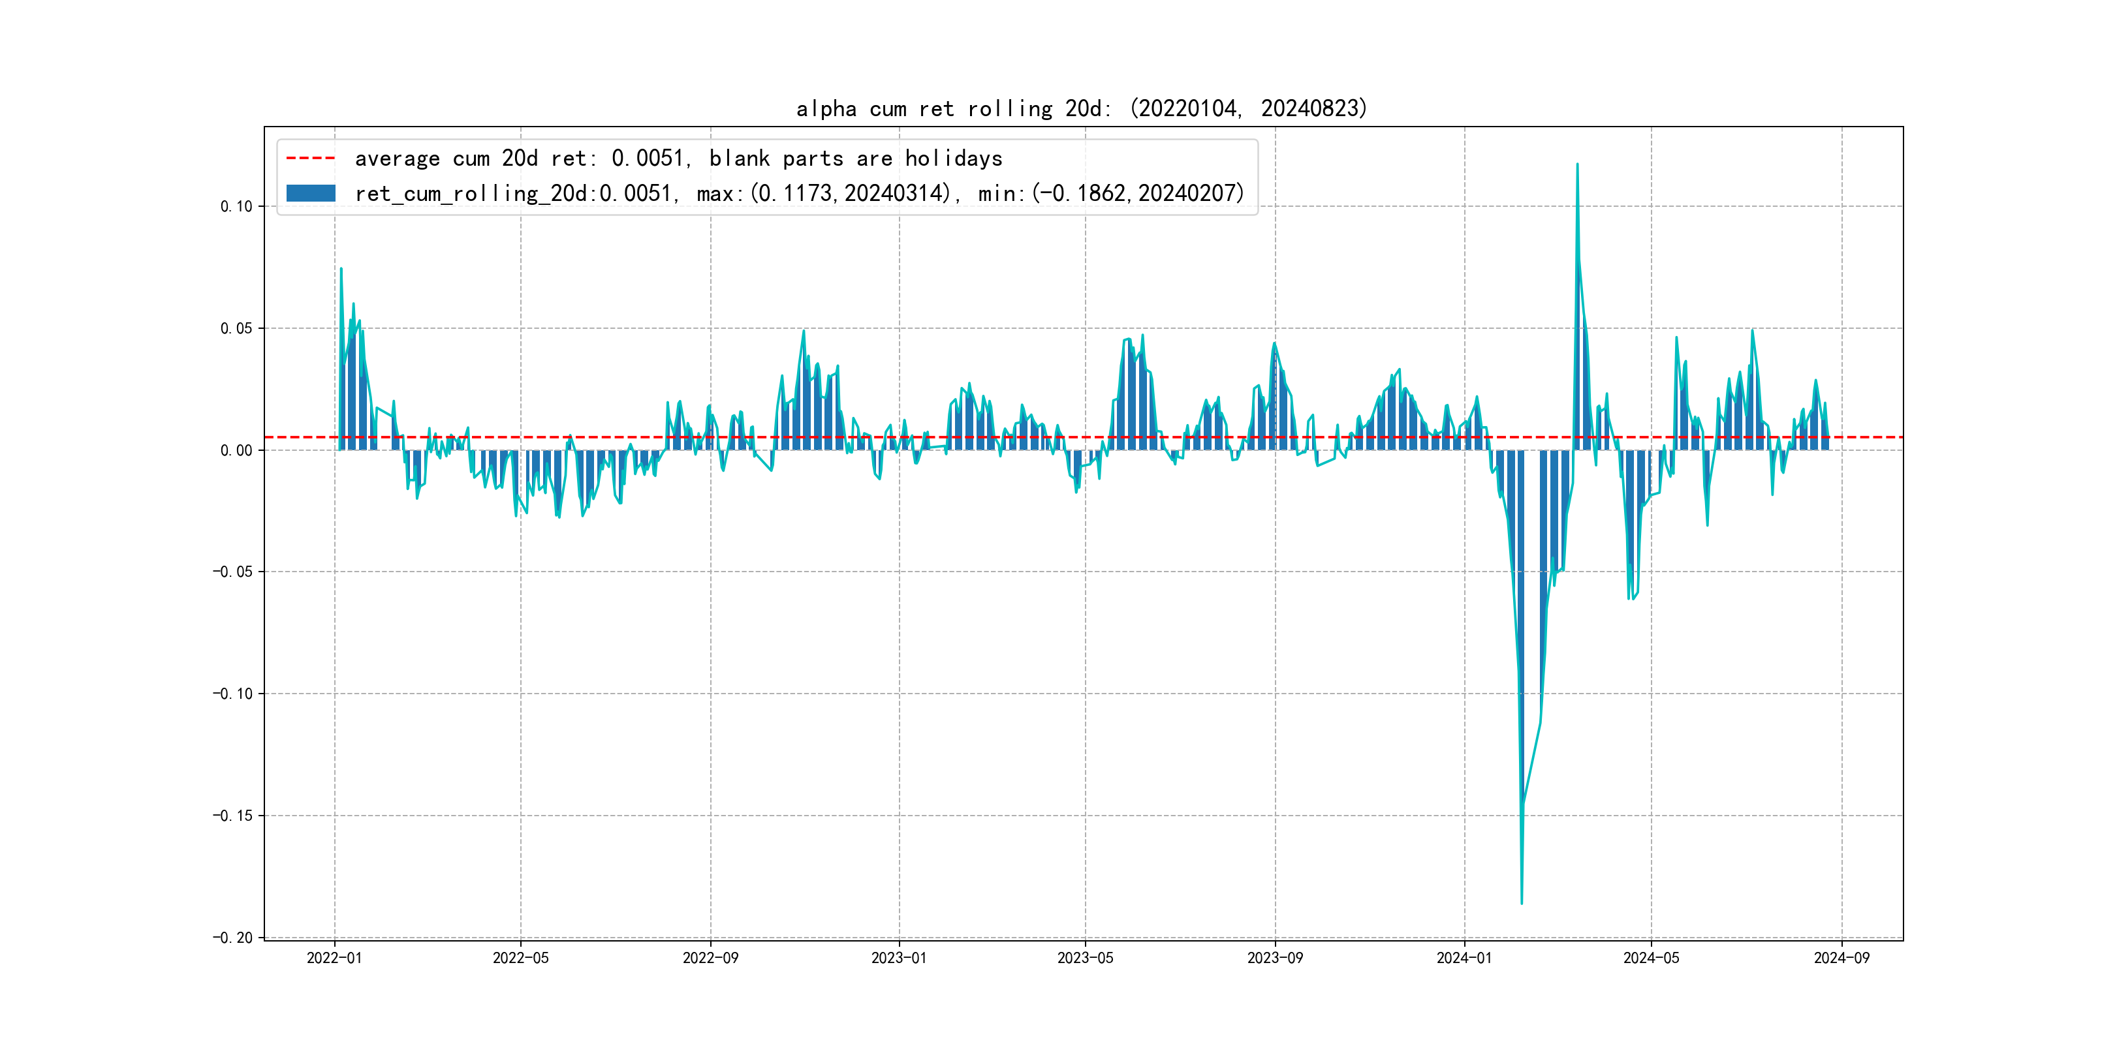Click the -0.20 y-axis tick label
This screenshot has height=1057, width=2115.
232,938
